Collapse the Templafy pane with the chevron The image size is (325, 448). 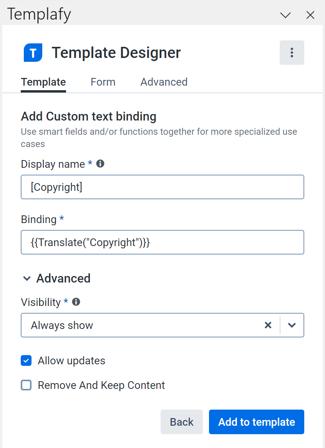(x=285, y=15)
